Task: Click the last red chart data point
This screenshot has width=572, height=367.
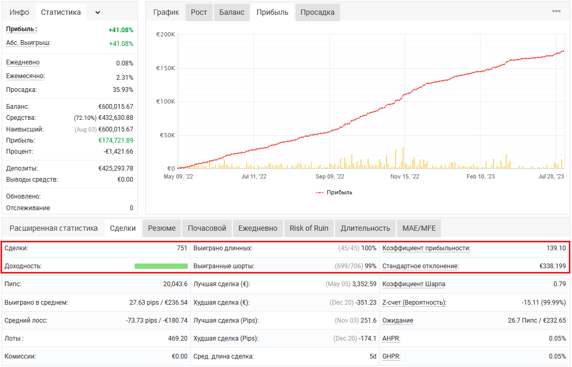Action: coord(563,51)
